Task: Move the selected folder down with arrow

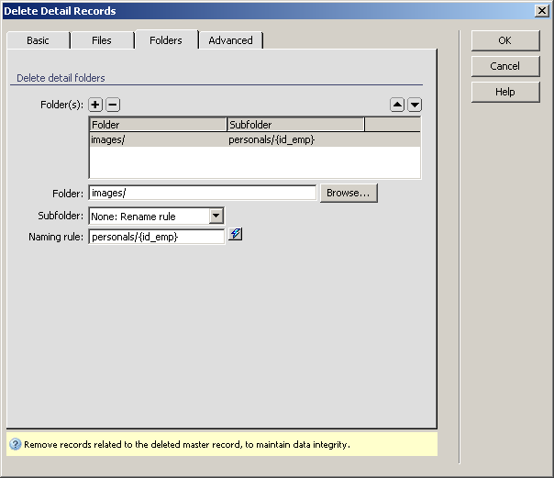Action: (415, 106)
